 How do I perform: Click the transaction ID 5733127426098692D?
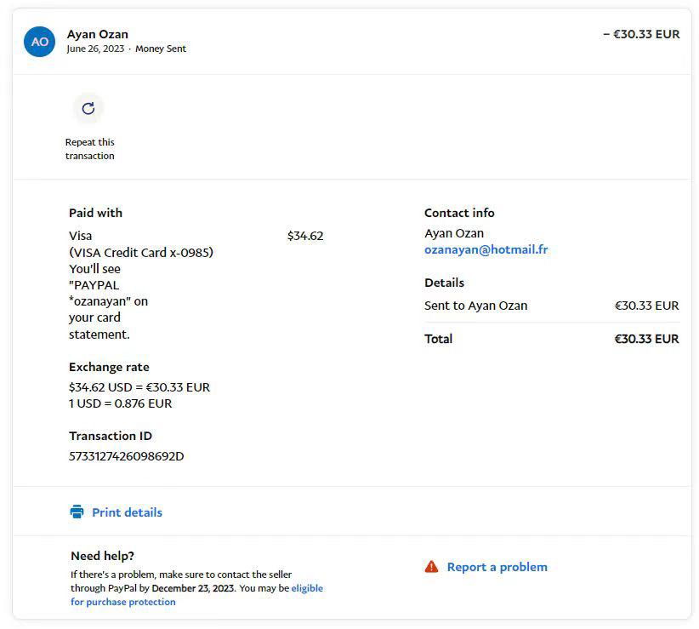coord(127,456)
